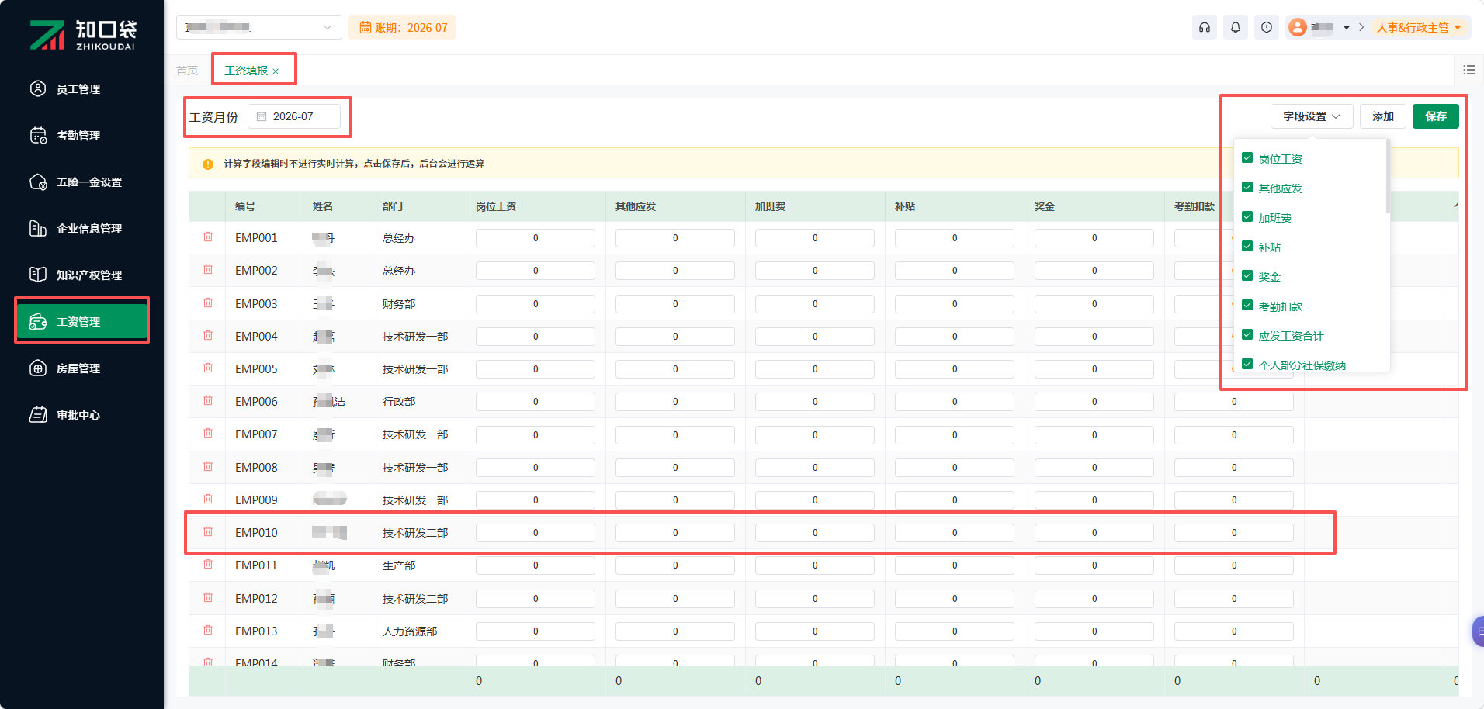Delete row EMP013 with trash icon

click(x=208, y=630)
